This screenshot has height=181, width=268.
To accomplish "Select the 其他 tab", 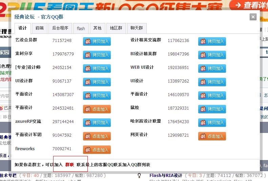I will (98, 28).
